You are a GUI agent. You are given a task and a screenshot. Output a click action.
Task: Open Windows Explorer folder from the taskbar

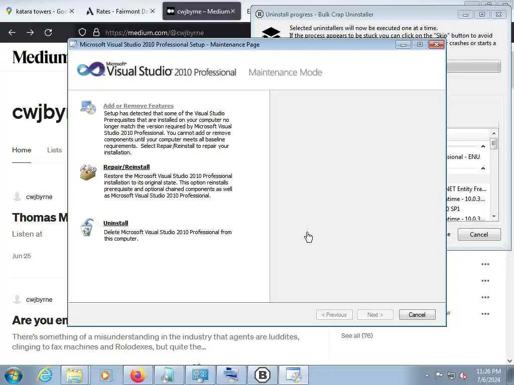click(74, 375)
